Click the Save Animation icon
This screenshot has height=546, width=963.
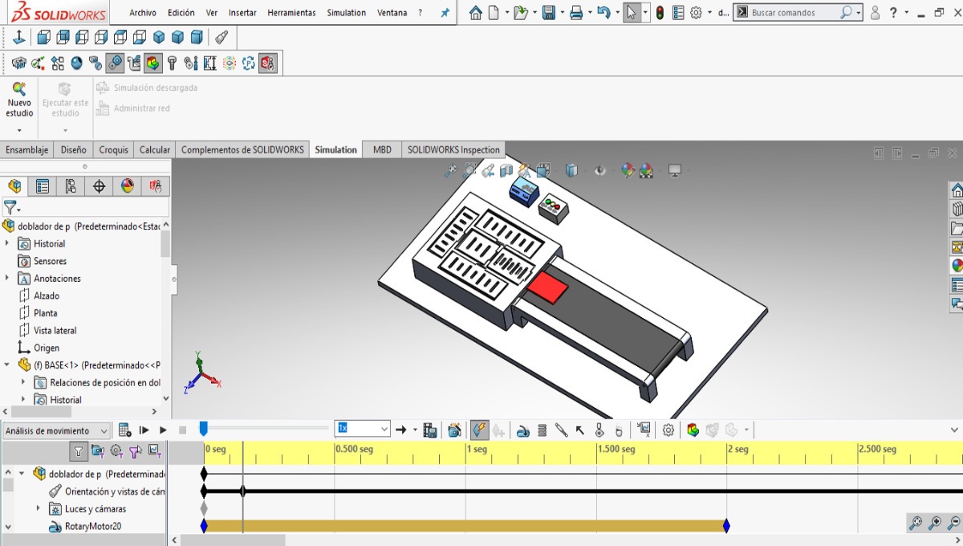click(x=430, y=430)
